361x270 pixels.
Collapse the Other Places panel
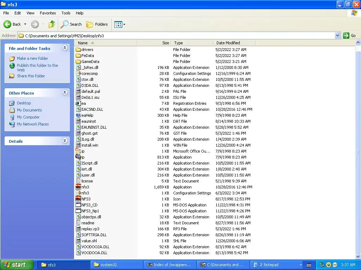tap(65, 92)
